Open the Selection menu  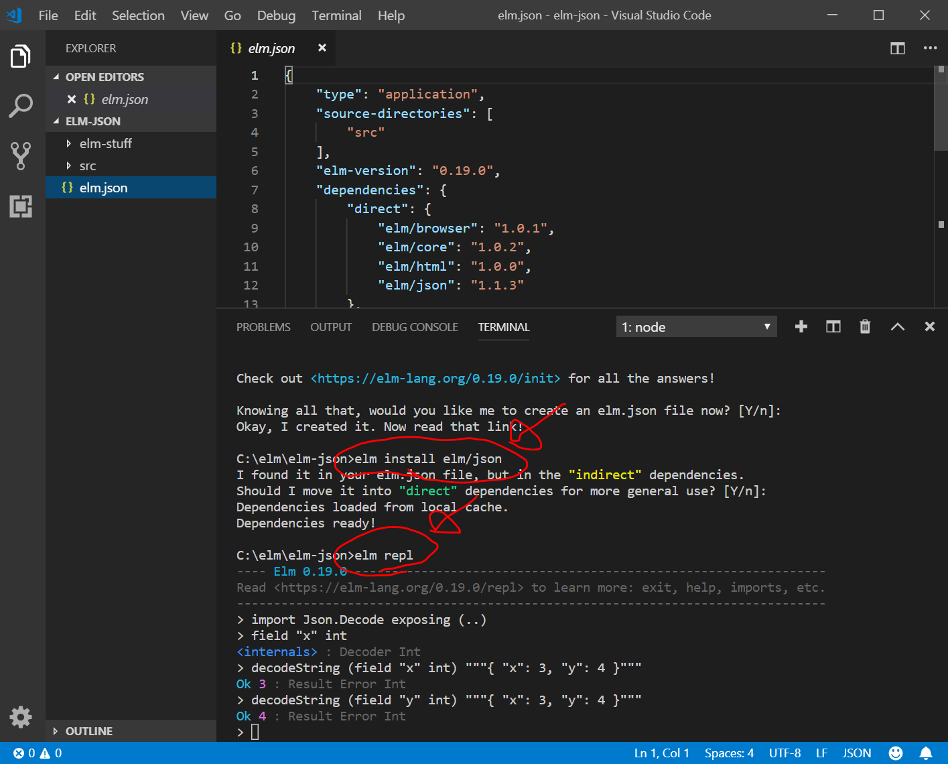point(138,15)
